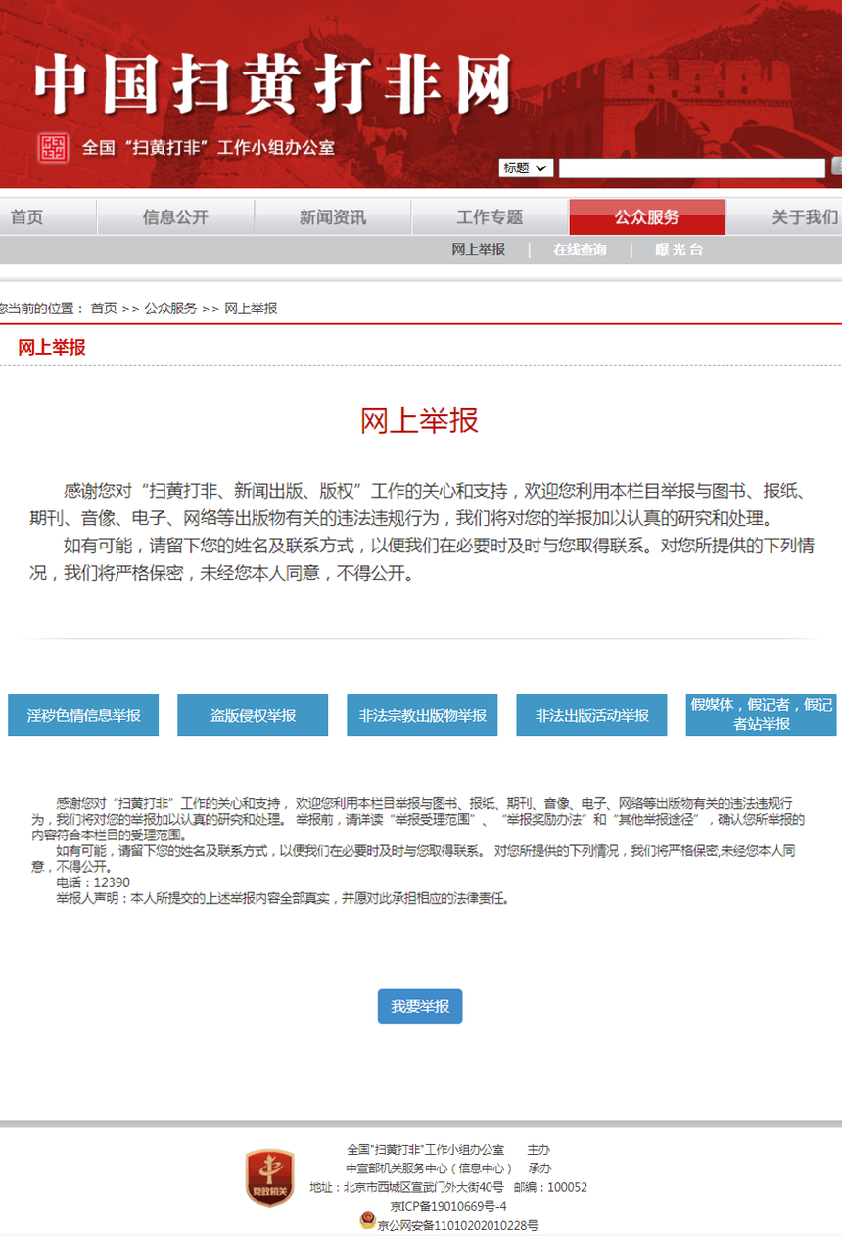Screen dimensions: 842x1240
Task: Click the footer address 北京市西城区宣武门外大街40号
Action: [424, 1187]
